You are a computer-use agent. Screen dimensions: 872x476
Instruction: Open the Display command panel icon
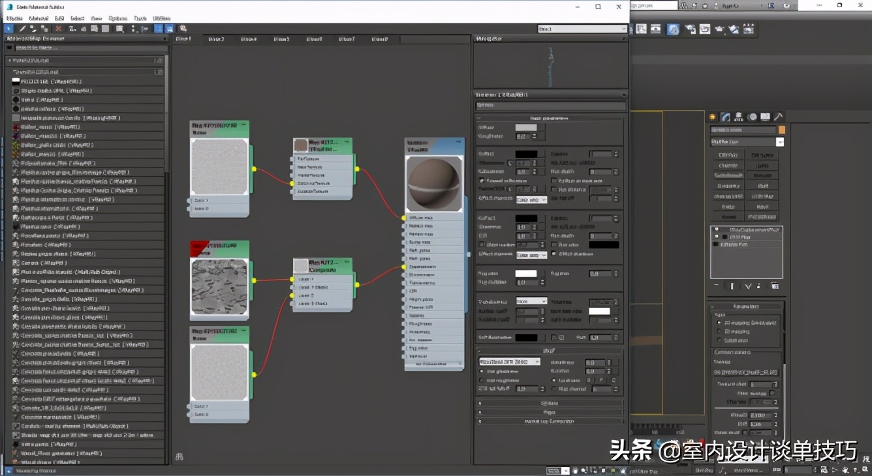pyautogui.click(x=765, y=117)
